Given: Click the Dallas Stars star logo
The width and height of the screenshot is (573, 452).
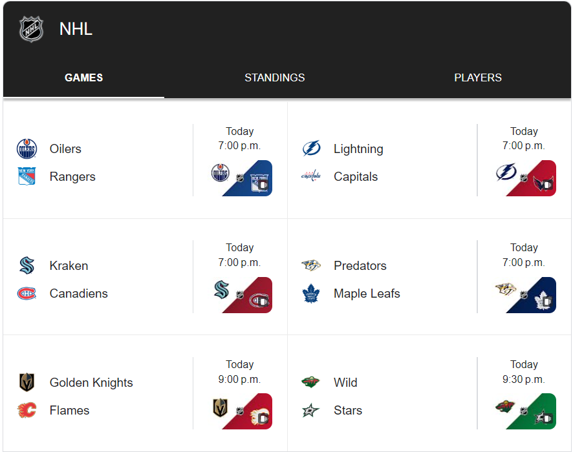Looking at the screenshot, I should 310,411.
